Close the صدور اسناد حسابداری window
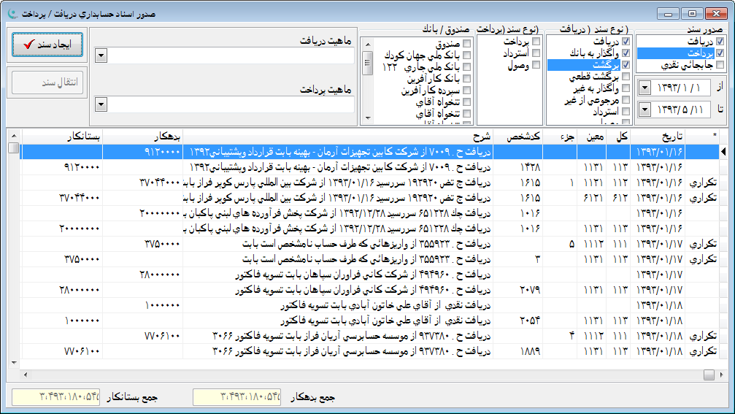This screenshot has width=735, height=414. point(715,13)
